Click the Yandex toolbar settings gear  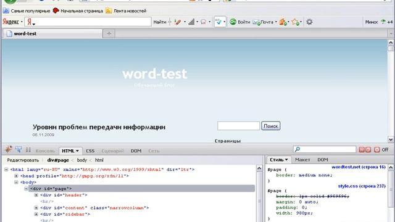pyautogui.click(x=309, y=22)
